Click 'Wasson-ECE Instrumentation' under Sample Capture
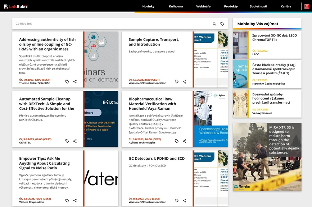 pos(147,83)
